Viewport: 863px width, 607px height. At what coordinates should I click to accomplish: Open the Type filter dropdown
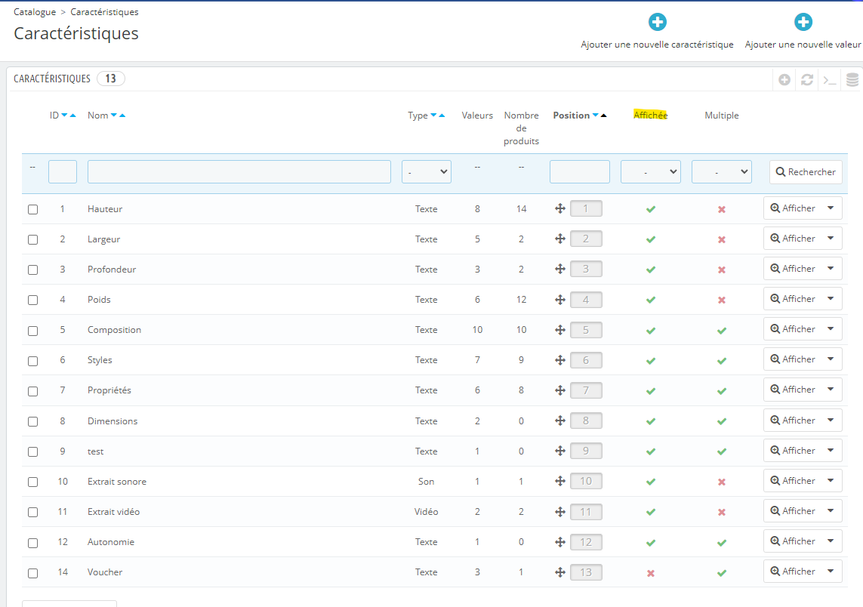pos(427,171)
